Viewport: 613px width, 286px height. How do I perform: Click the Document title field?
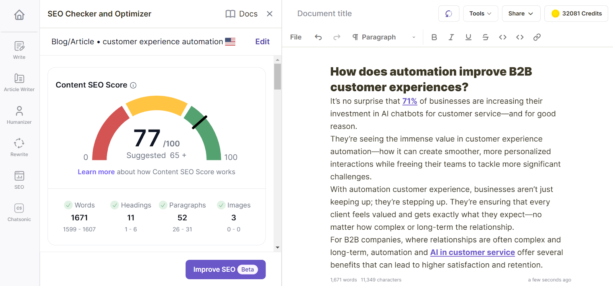click(325, 13)
